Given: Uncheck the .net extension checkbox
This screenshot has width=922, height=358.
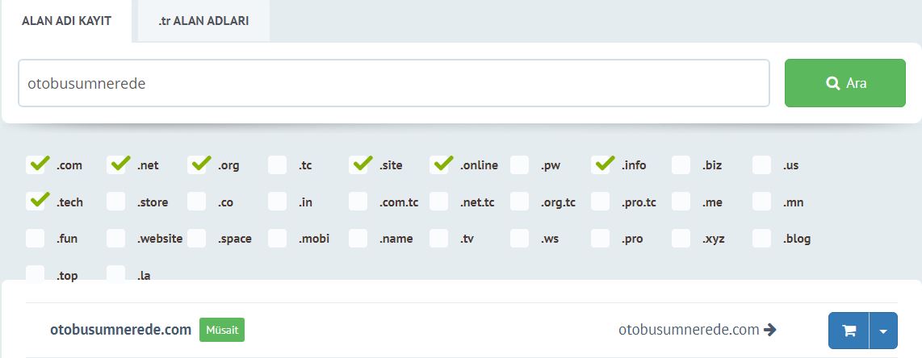Looking at the screenshot, I should point(115,165).
